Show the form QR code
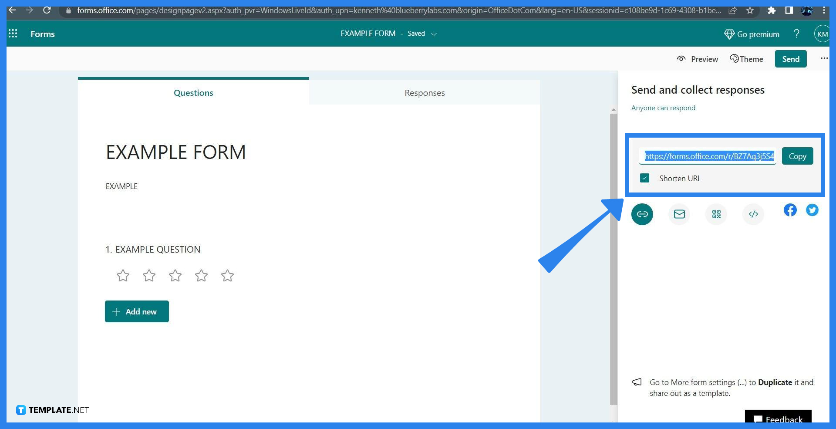 click(716, 214)
